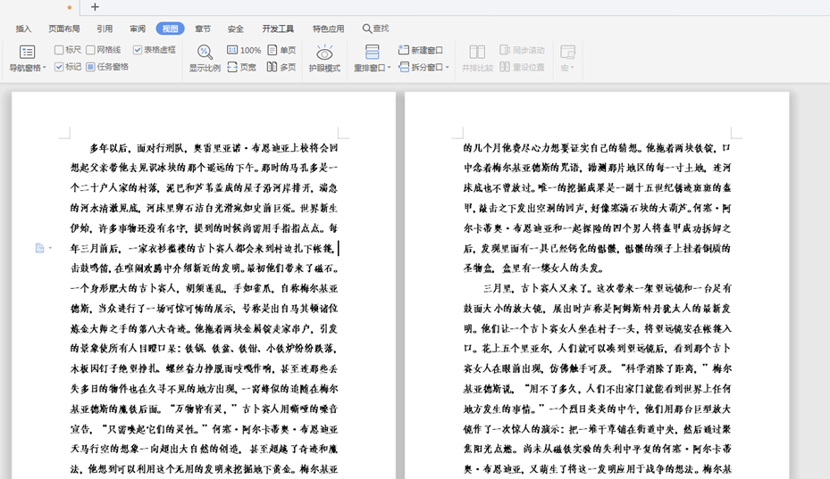The height and width of the screenshot is (479, 830).
Task: Switch to the 引用 ribbon tab
Action: 105,29
